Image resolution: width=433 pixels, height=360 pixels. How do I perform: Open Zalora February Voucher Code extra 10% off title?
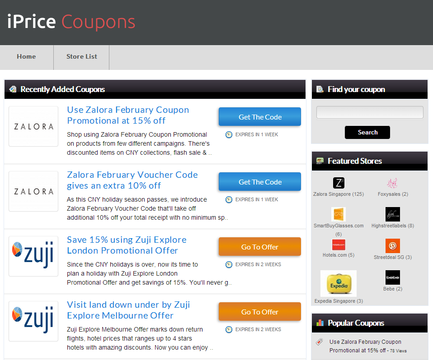click(132, 180)
